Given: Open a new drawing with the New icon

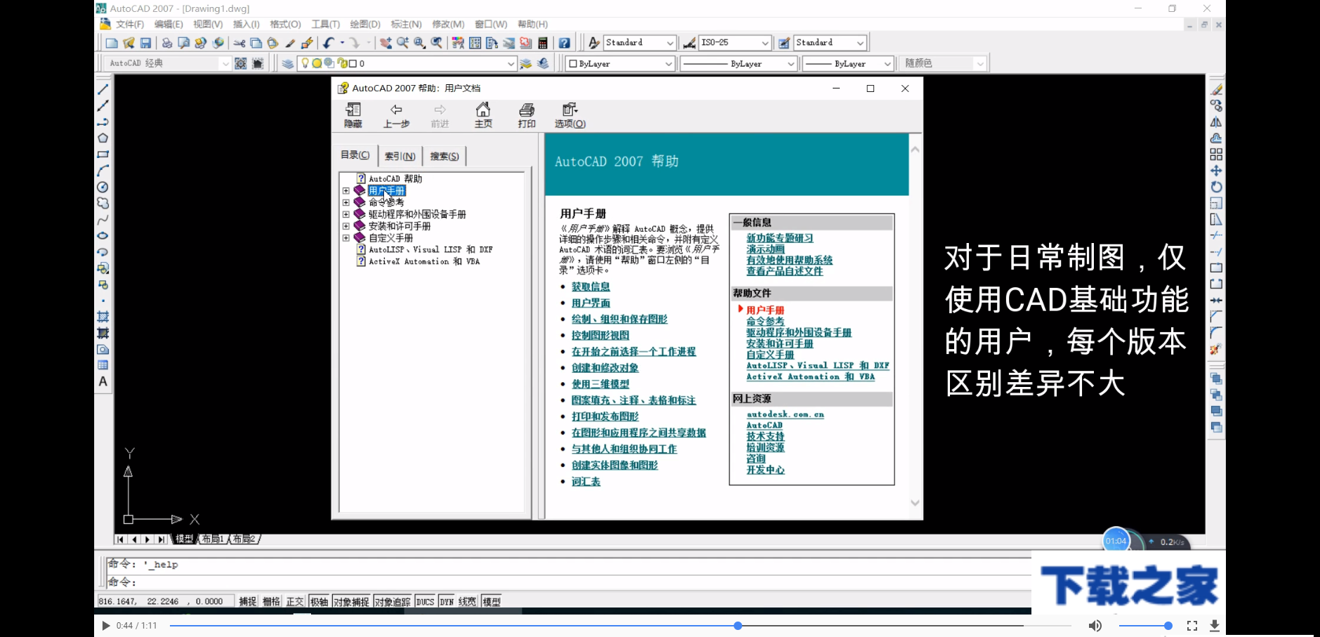Looking at the screenshot, I should pos(112,42).
